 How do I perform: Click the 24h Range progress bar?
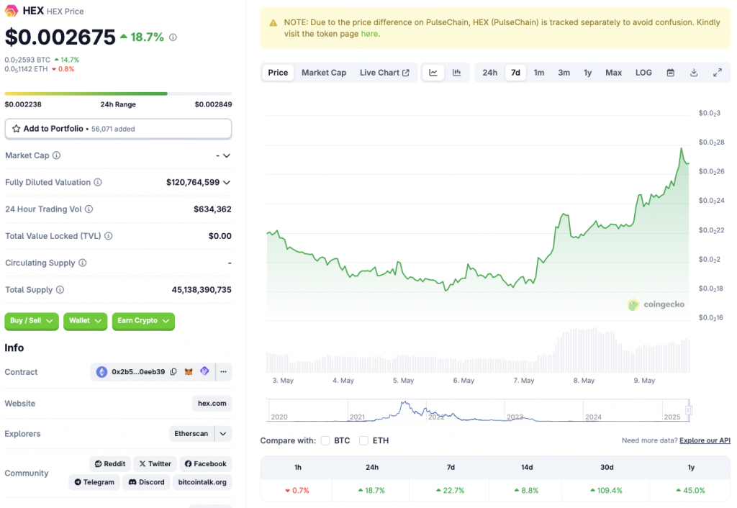[118, 94]
